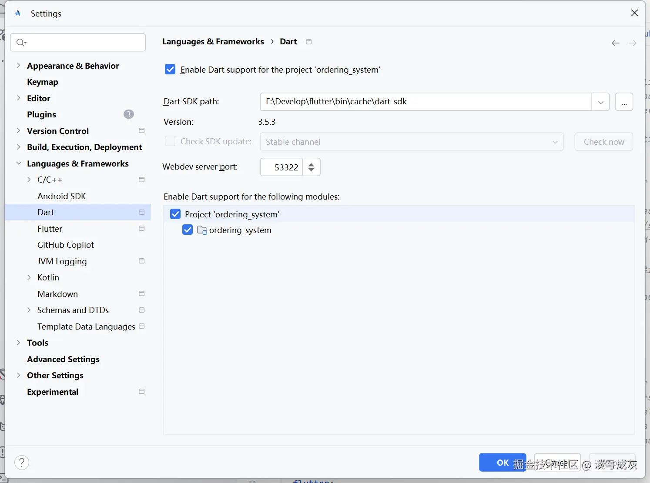Click the Plugins update count badge
This screenshot has width=650, height=483.
[128, 114]
